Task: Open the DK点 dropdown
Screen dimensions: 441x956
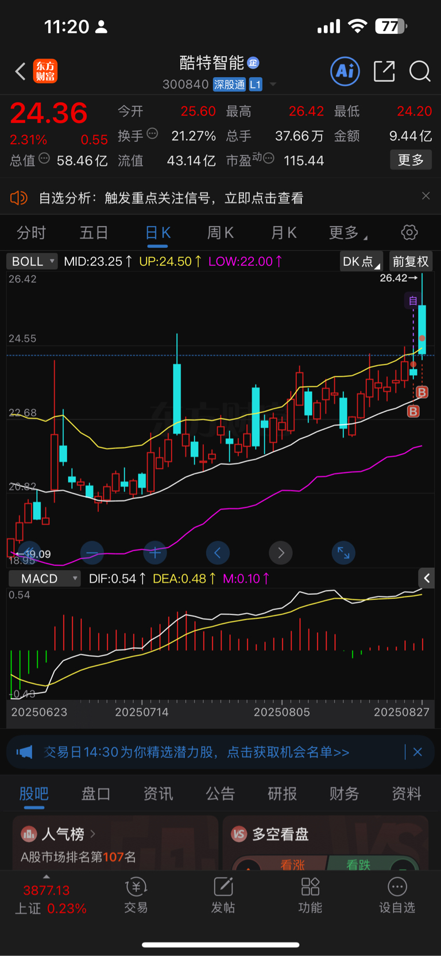Action: (x=361, y=262)
